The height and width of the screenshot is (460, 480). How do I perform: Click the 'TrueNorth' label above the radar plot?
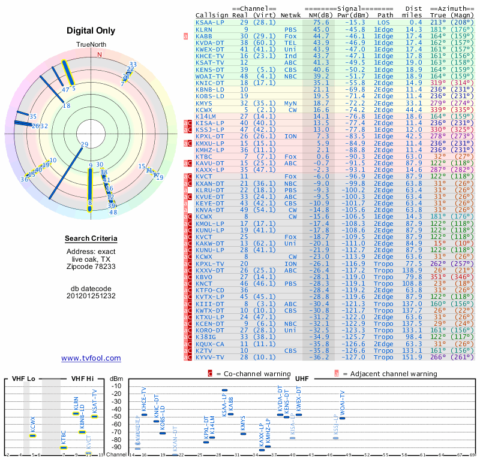coord(91,45)
